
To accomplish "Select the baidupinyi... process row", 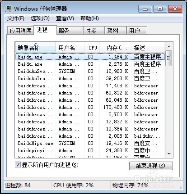I will tap(90, 150).
